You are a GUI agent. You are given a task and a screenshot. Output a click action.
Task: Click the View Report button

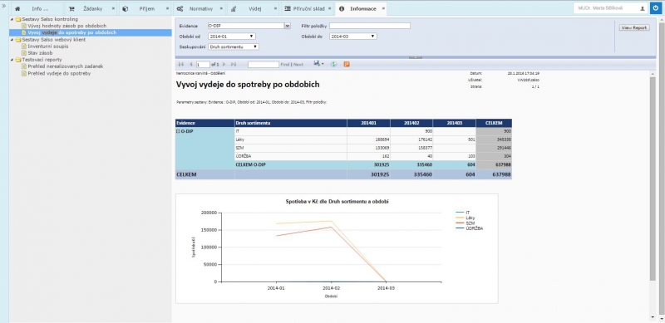pos(634,27)
